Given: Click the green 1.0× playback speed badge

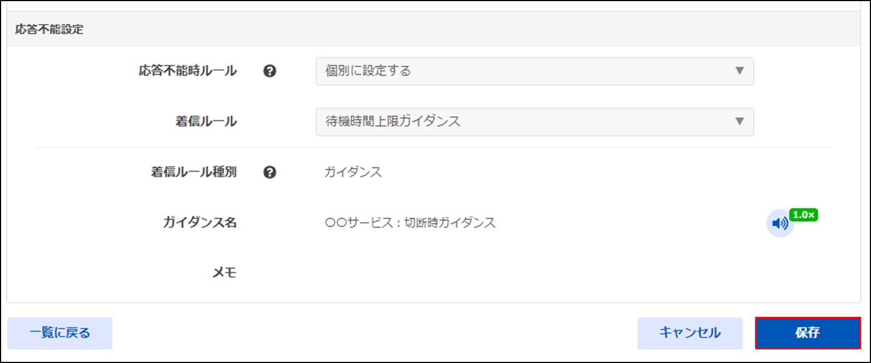Looking at the screenshot, I should (x=804, y=215).
